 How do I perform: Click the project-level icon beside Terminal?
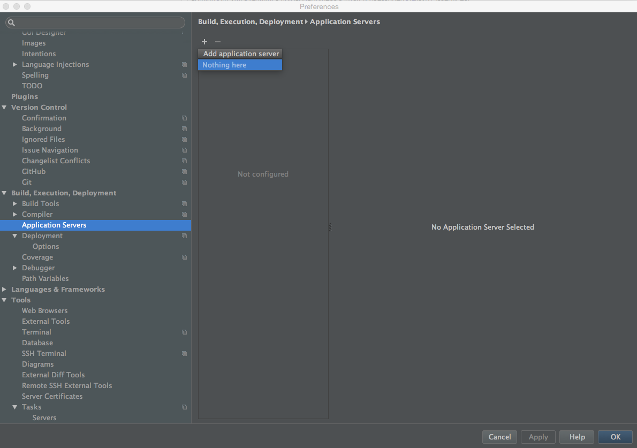pos(184,332)
